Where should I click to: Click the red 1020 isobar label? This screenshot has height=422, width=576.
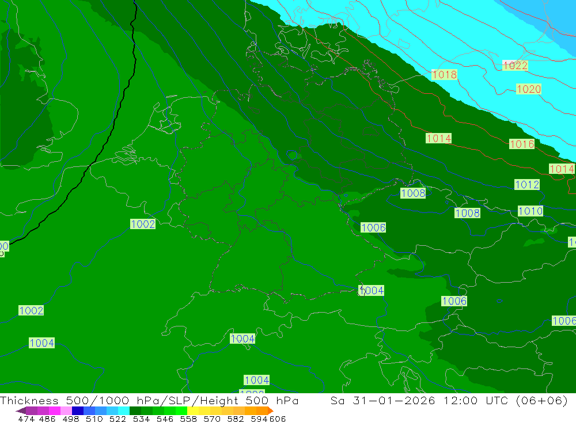(529, 89)
